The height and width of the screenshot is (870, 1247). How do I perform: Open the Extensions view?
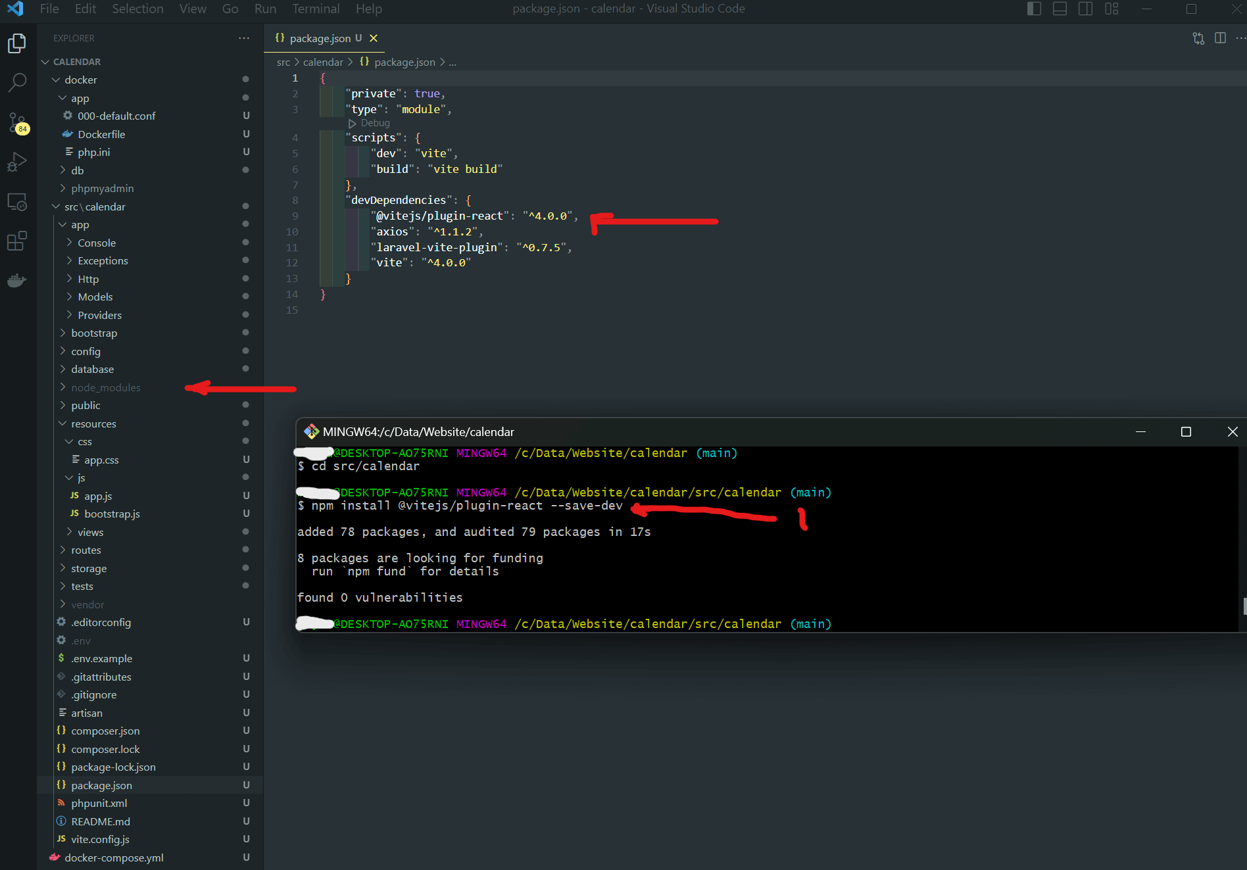(x=17, y=241)
